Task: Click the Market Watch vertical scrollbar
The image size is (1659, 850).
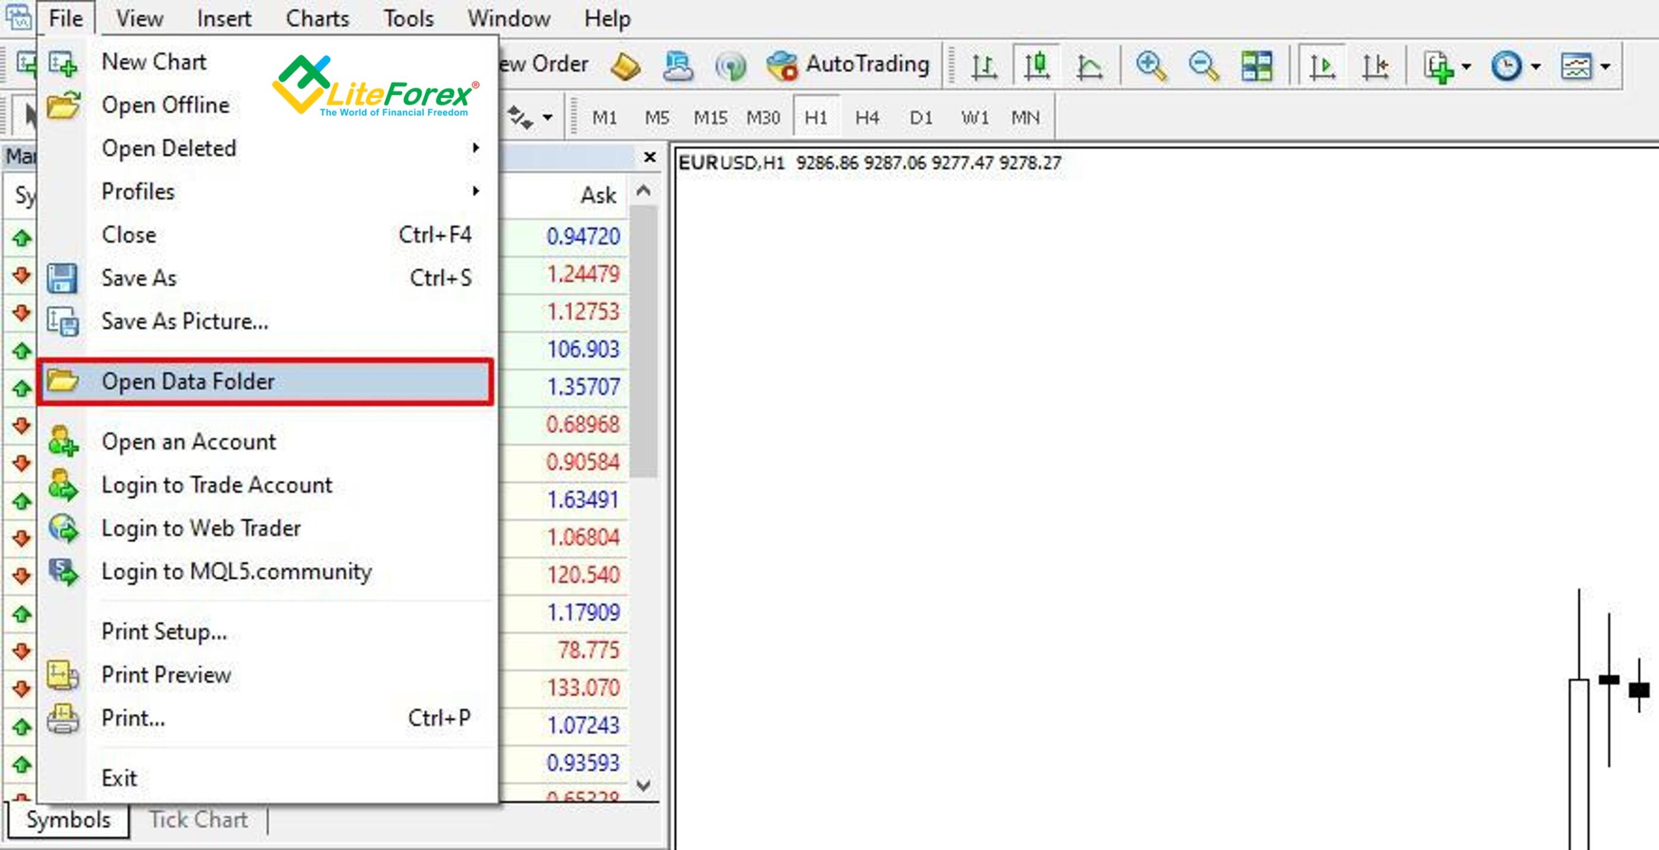Action: tap(643, 341)
